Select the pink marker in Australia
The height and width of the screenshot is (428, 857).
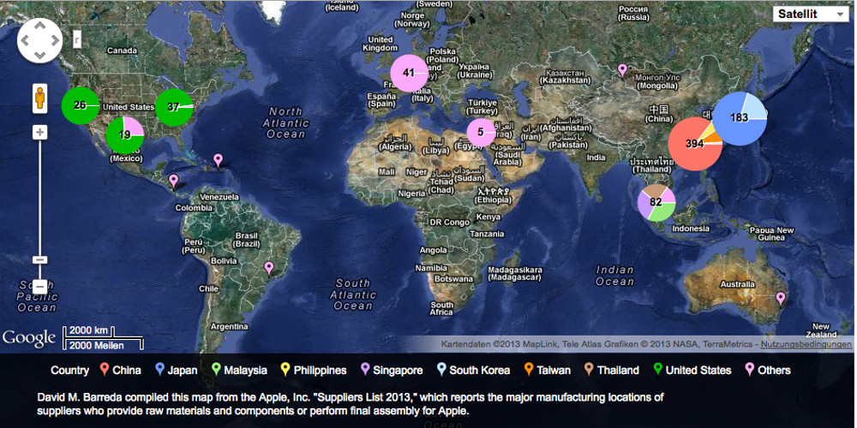781,299
